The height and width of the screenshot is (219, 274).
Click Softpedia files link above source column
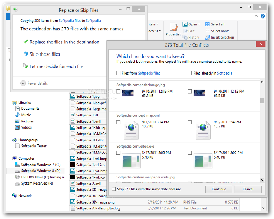tap(149, 73)
